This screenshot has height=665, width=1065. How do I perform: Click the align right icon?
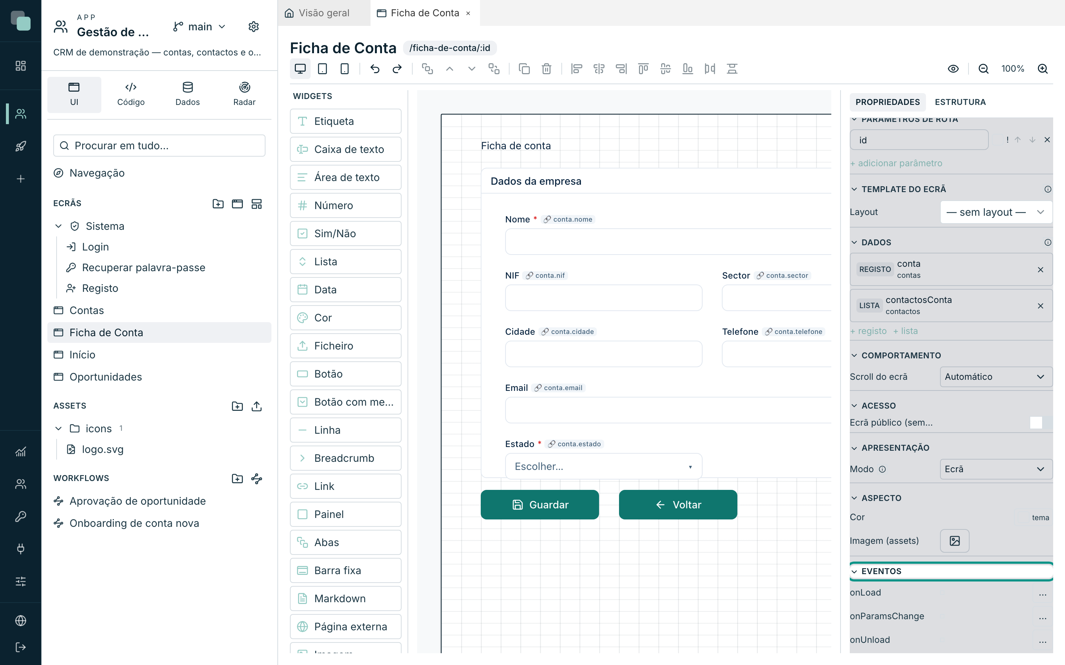point(621,69)
